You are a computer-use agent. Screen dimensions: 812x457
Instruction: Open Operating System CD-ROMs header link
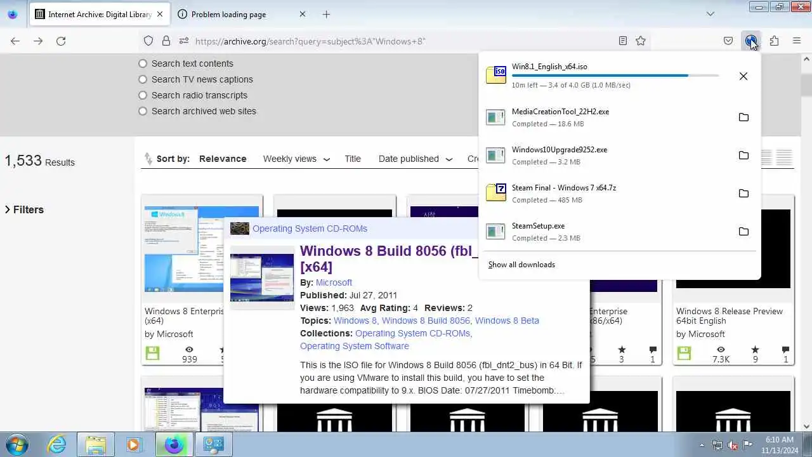tap(310, 228)
